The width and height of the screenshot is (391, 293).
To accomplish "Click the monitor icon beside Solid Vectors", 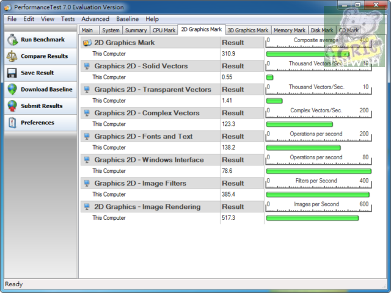I will (87, 66).
